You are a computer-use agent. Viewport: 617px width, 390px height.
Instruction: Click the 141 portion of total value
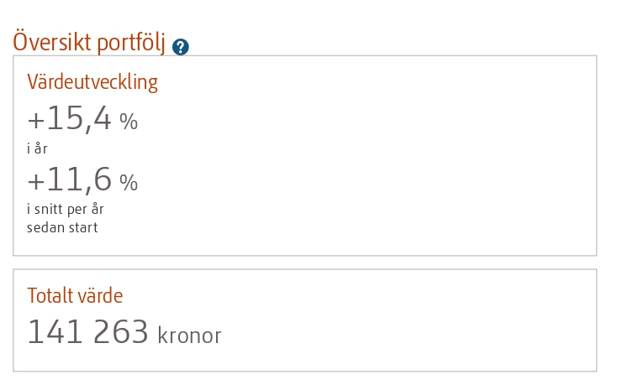55,332
